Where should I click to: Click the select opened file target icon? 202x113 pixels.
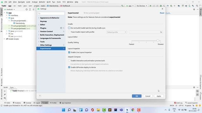point(27,9)
